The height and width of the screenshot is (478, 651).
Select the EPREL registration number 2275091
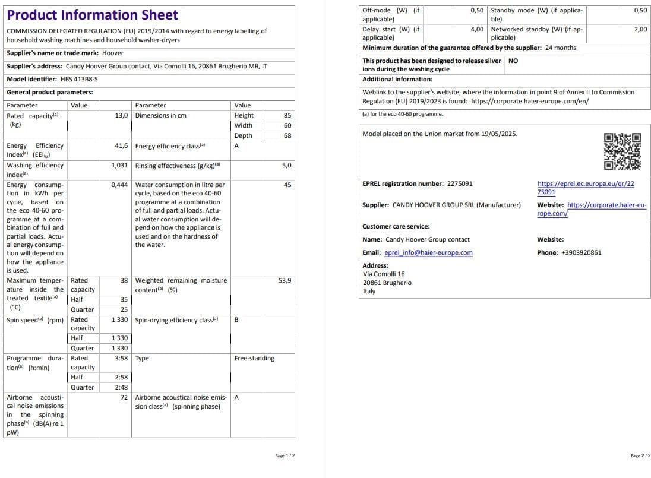coord(461,184)
